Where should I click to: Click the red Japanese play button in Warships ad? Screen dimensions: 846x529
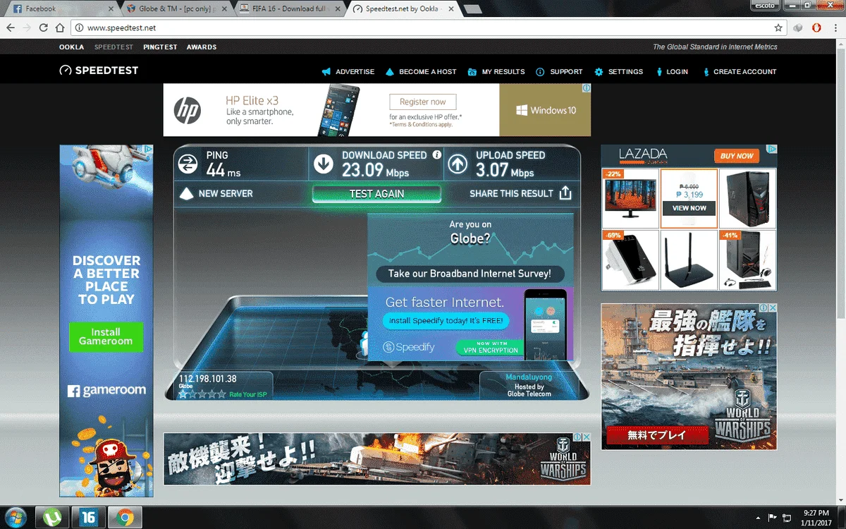(656, 435)
